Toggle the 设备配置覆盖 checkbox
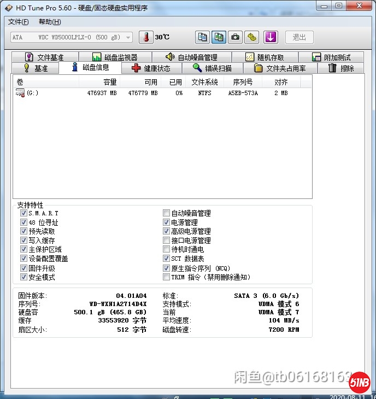This screenshot has height=399, width=376. click(23, 259)
